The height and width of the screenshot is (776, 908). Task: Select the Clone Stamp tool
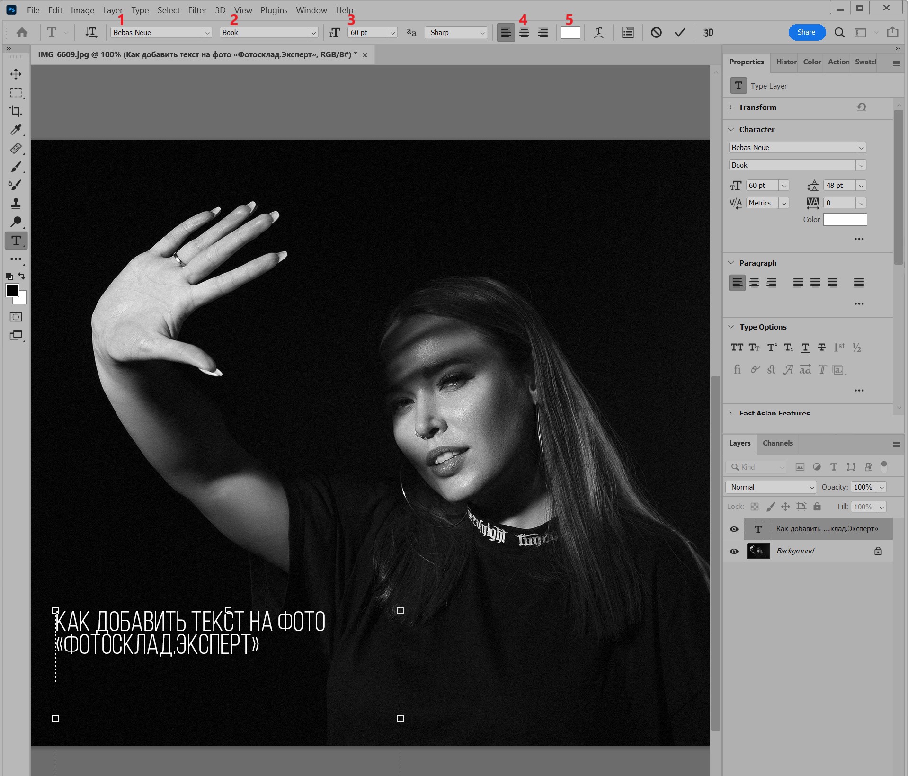[16, 203]
